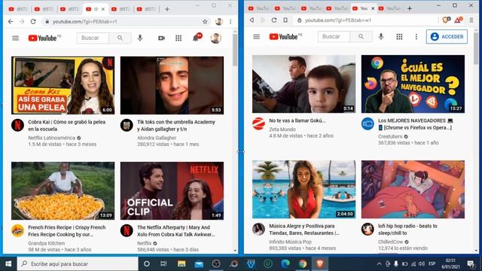Image resolution: width=482 pixels, height=271 pixels.
Task: Open YouTube apps grid in left window
Action: tap(178, 38)
